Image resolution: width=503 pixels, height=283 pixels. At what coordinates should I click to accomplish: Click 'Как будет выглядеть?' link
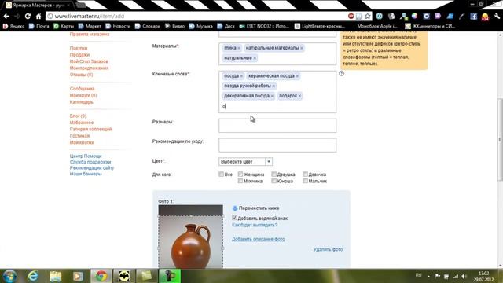pyautogui.click(x=255, y=225)
